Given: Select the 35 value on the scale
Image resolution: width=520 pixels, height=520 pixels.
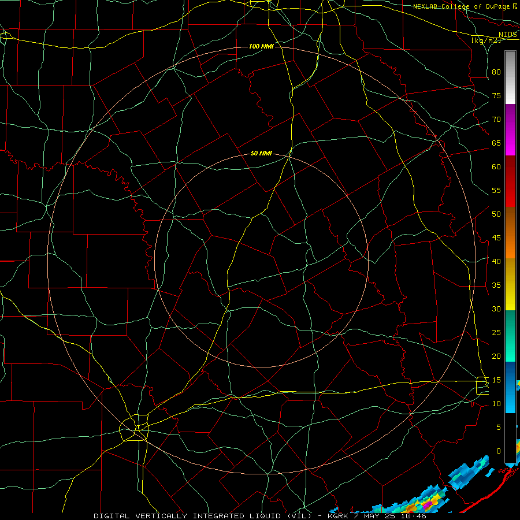Looking at the screenshot, I should pos(496,285).
